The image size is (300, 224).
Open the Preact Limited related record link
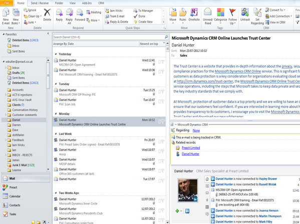191,148
